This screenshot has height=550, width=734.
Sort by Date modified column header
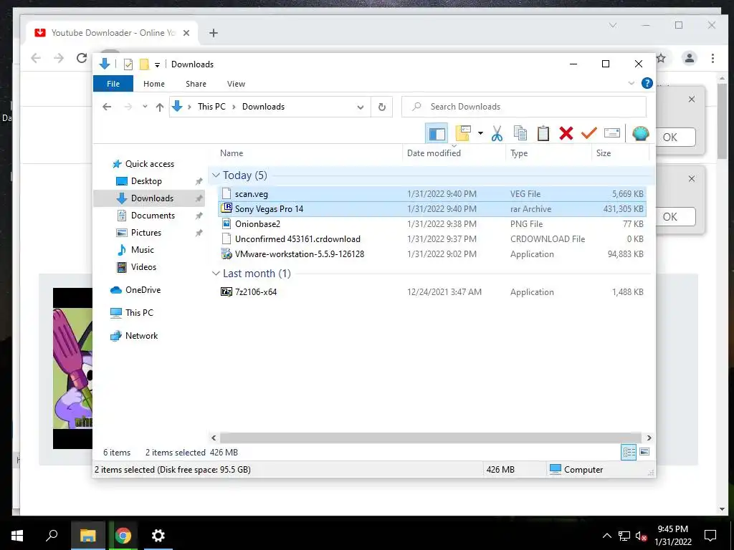[454, 153]
